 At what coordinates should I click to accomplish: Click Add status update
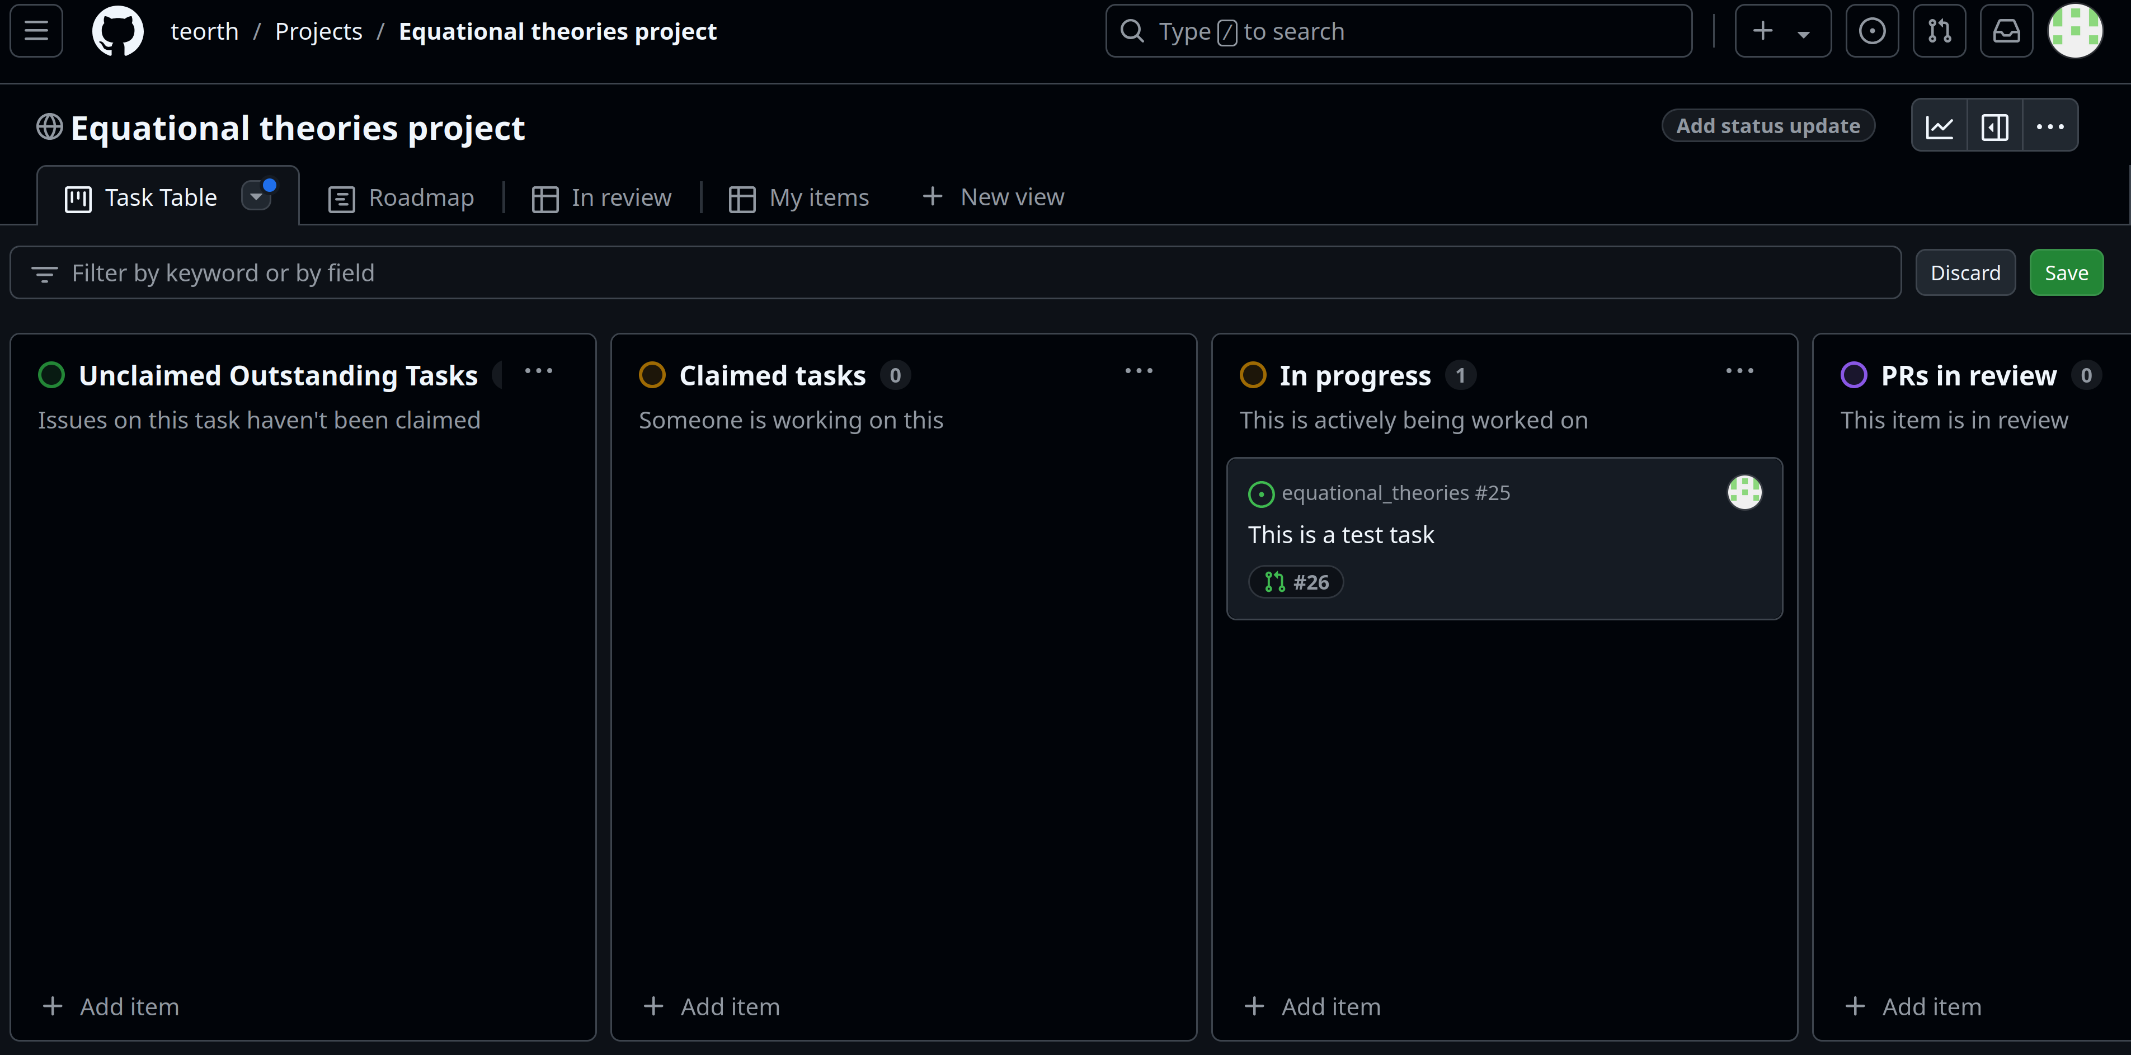[1768, 126]
